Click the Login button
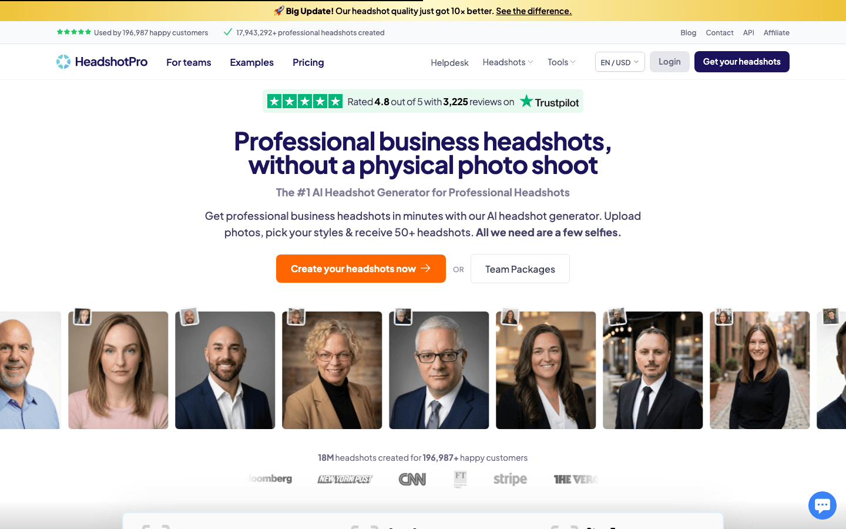The height and width of the screenshot is (529, 846). (669, 61)
